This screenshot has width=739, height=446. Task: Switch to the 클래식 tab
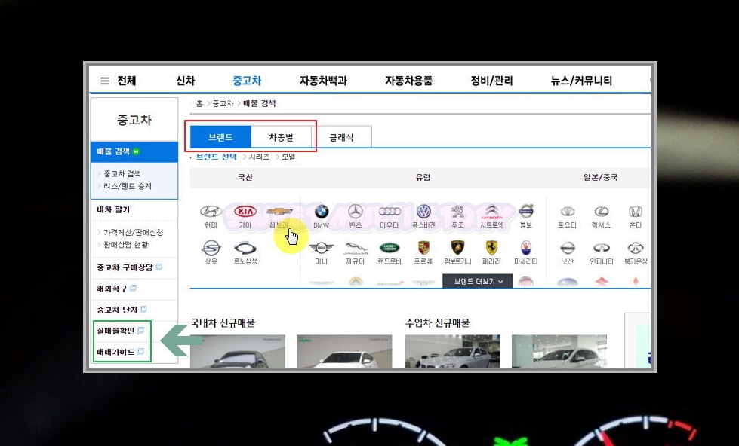[x=341, y=137]
